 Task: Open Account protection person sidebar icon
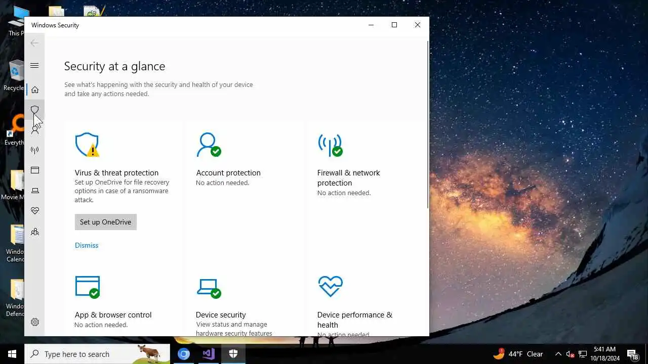click(x=34, y=130)
